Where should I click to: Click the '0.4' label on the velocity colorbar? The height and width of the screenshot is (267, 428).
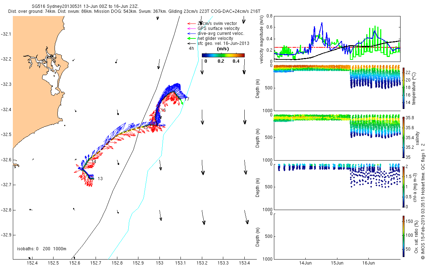pos(235,61)
